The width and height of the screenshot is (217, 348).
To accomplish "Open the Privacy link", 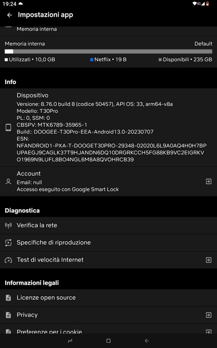I will pos(27,315).
